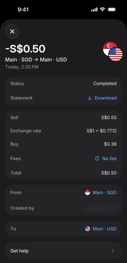Viewport: 127px width, 263px height.
Task: Tap the battery icon in status bar
Action: [x=112, y=10]
